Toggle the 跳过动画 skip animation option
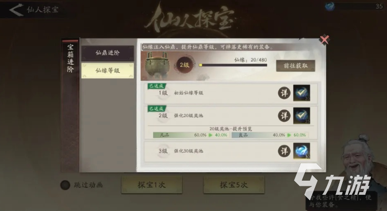The height and width of the screenshot is (211, 387). coord(65,185)
